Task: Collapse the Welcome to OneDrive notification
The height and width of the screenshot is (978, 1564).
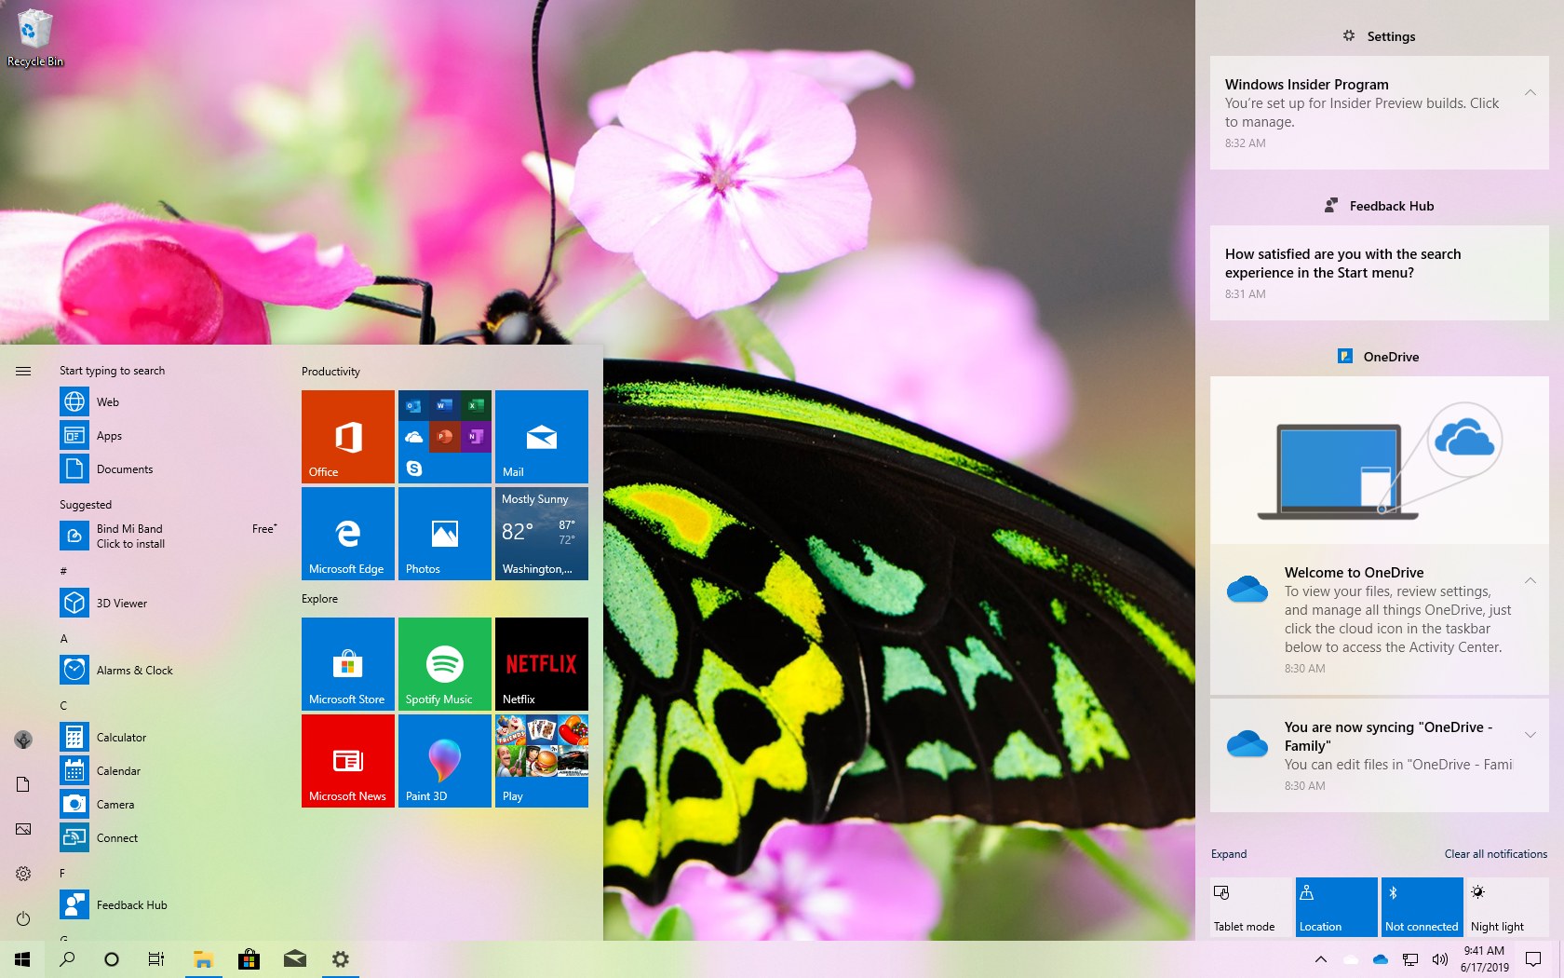Action: (x=1530, y=580)
